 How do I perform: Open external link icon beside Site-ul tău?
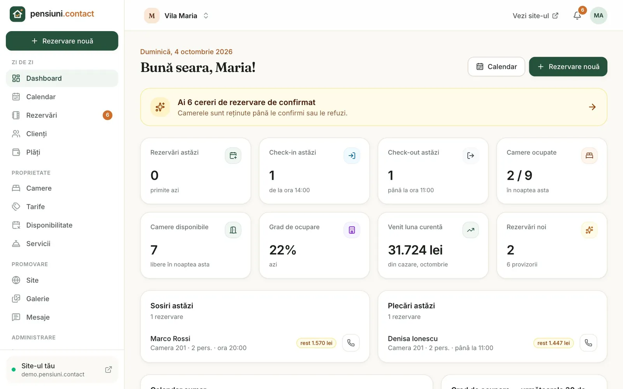pyautogui.click(x=109, y=370)
